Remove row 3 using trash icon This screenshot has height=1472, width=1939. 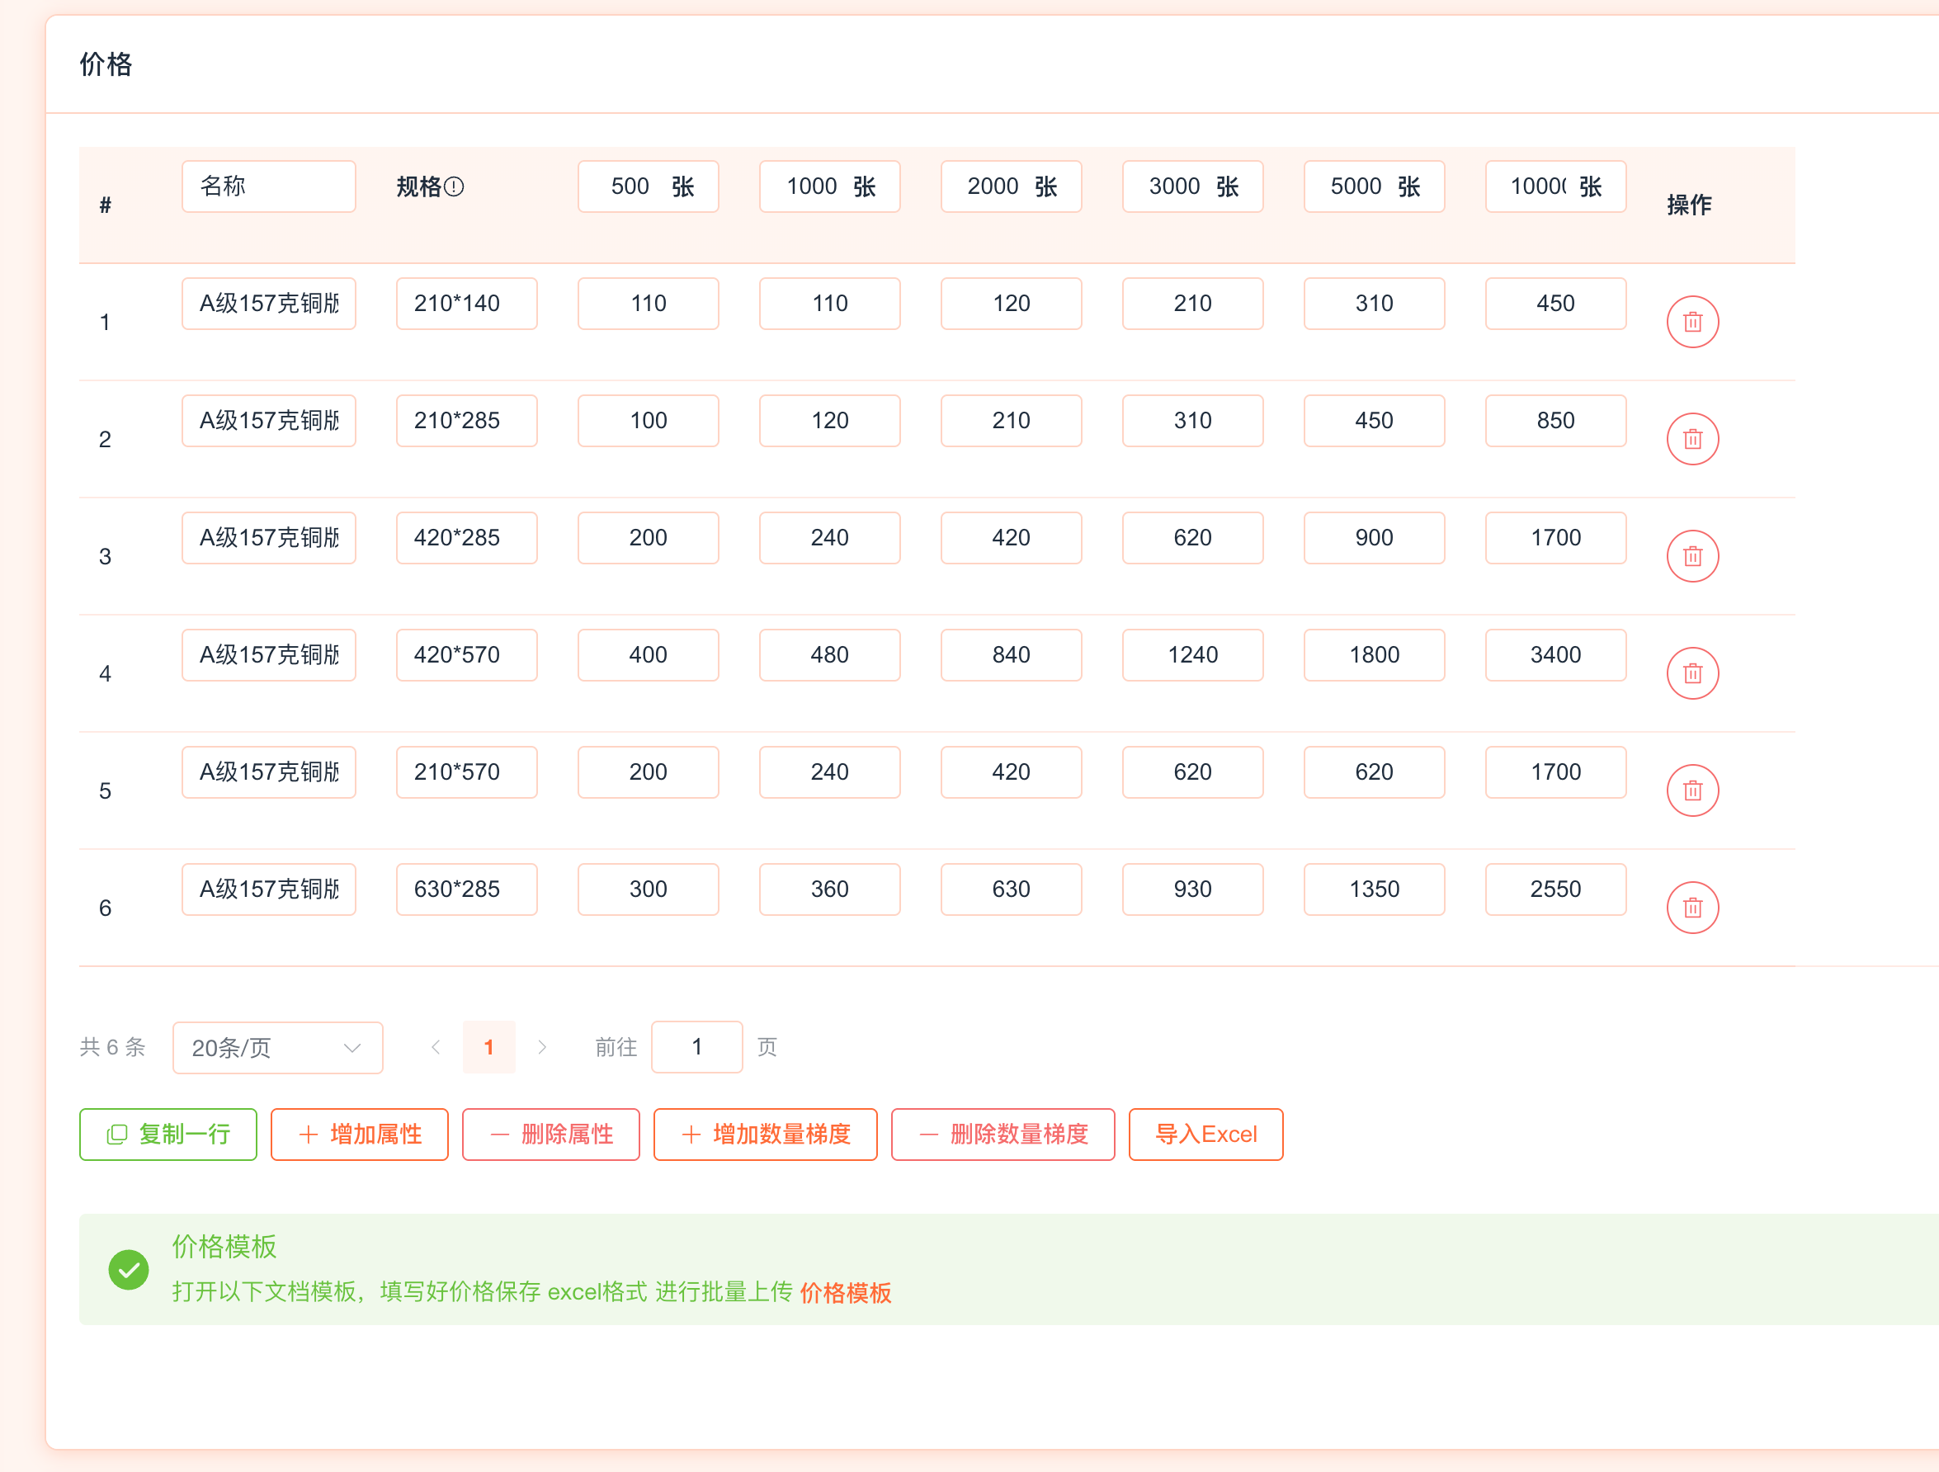(x=1691, y=556)
